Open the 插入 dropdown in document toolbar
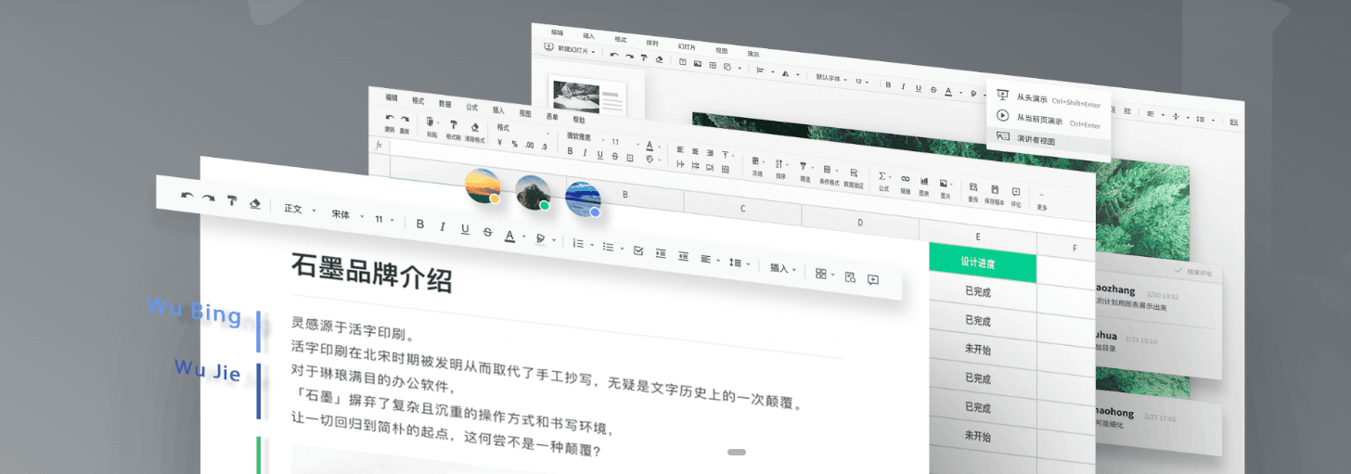This screenshot has width=1351, height=474. point(782,269)
